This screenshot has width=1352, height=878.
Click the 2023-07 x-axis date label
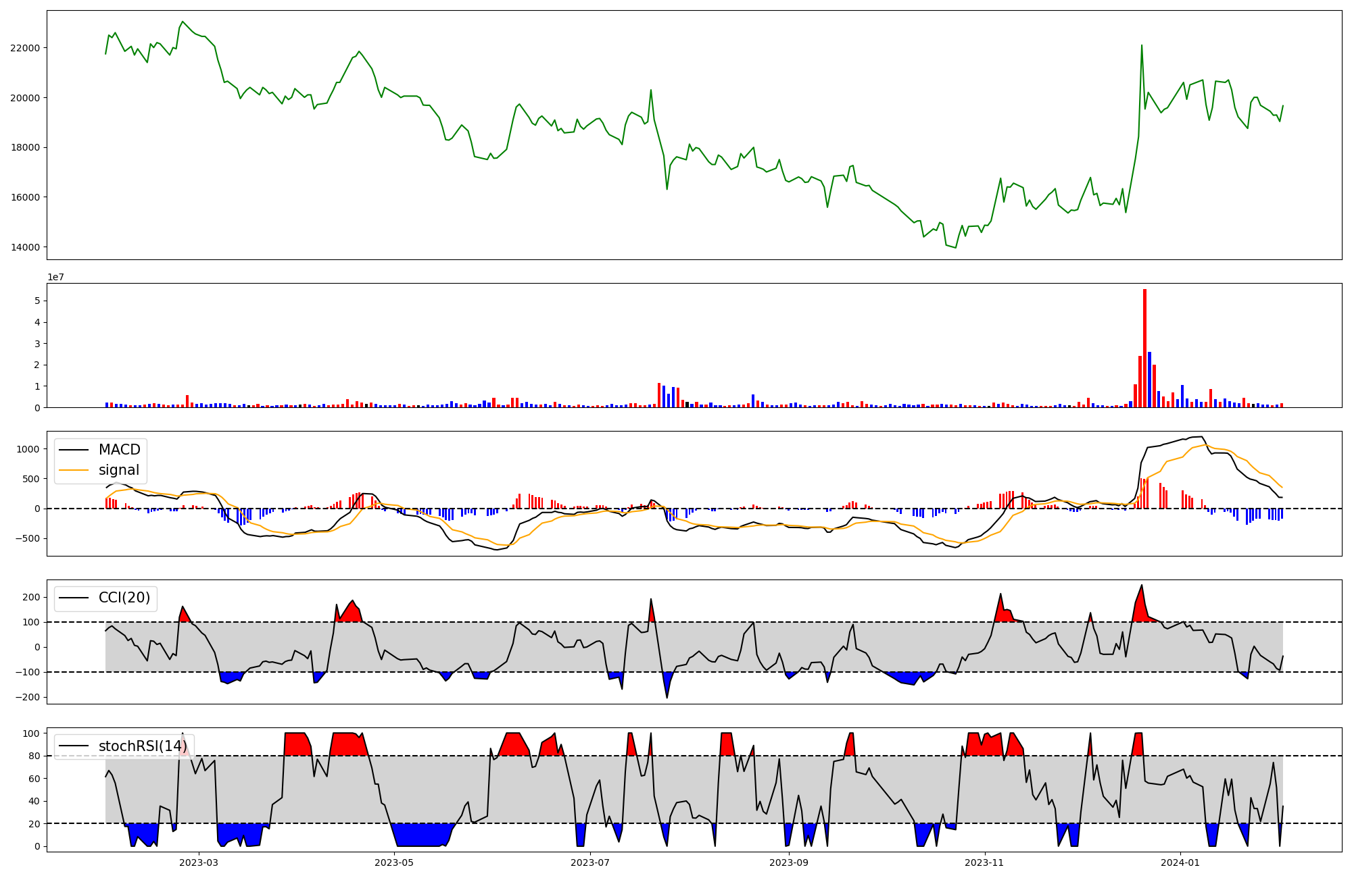click(590, 862)
